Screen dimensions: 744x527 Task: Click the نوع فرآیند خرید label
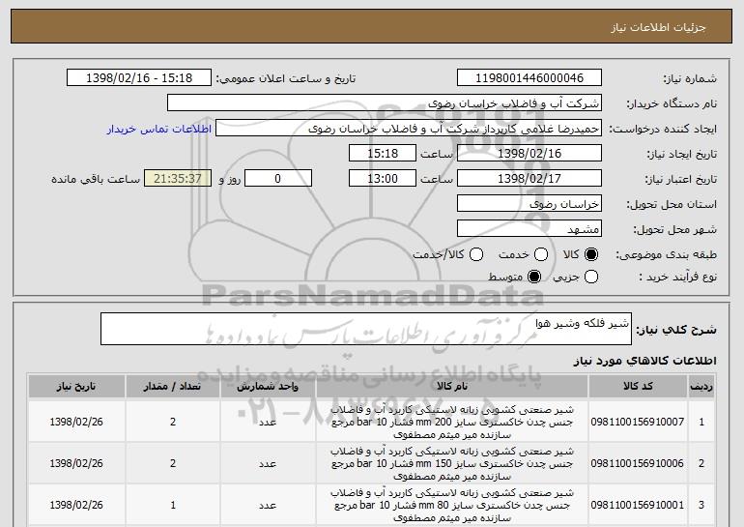[x=677, y=277]
